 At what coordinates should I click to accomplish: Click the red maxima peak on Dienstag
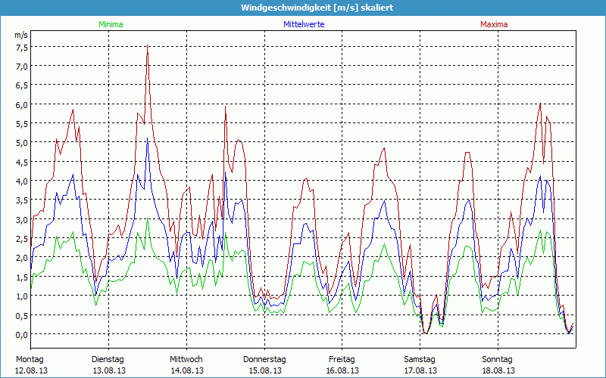tap(147, 46)
